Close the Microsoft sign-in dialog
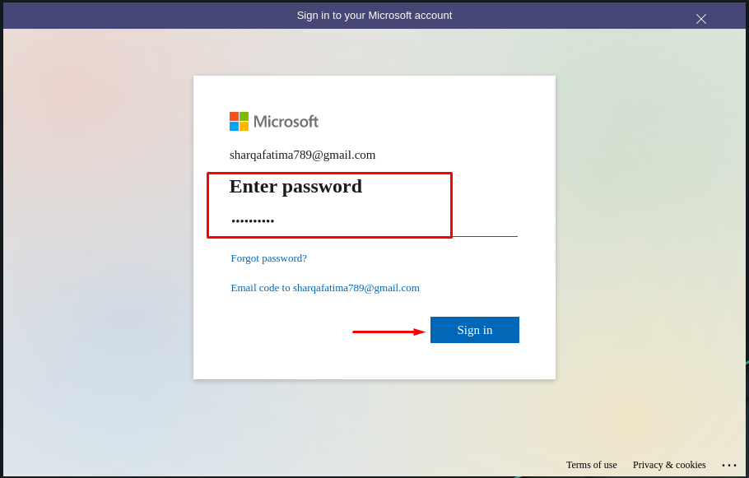This screenshot has width=749, height=478. tap(700, 19)
